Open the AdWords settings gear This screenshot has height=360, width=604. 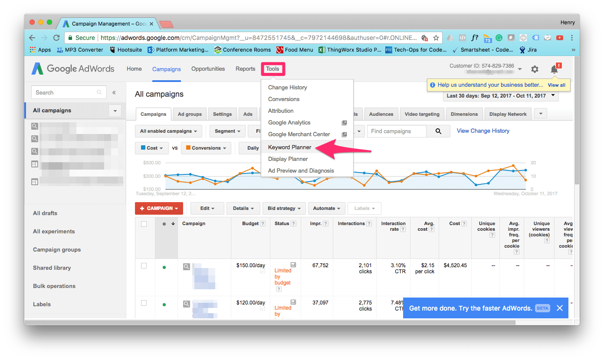click(x=535, y=69)
